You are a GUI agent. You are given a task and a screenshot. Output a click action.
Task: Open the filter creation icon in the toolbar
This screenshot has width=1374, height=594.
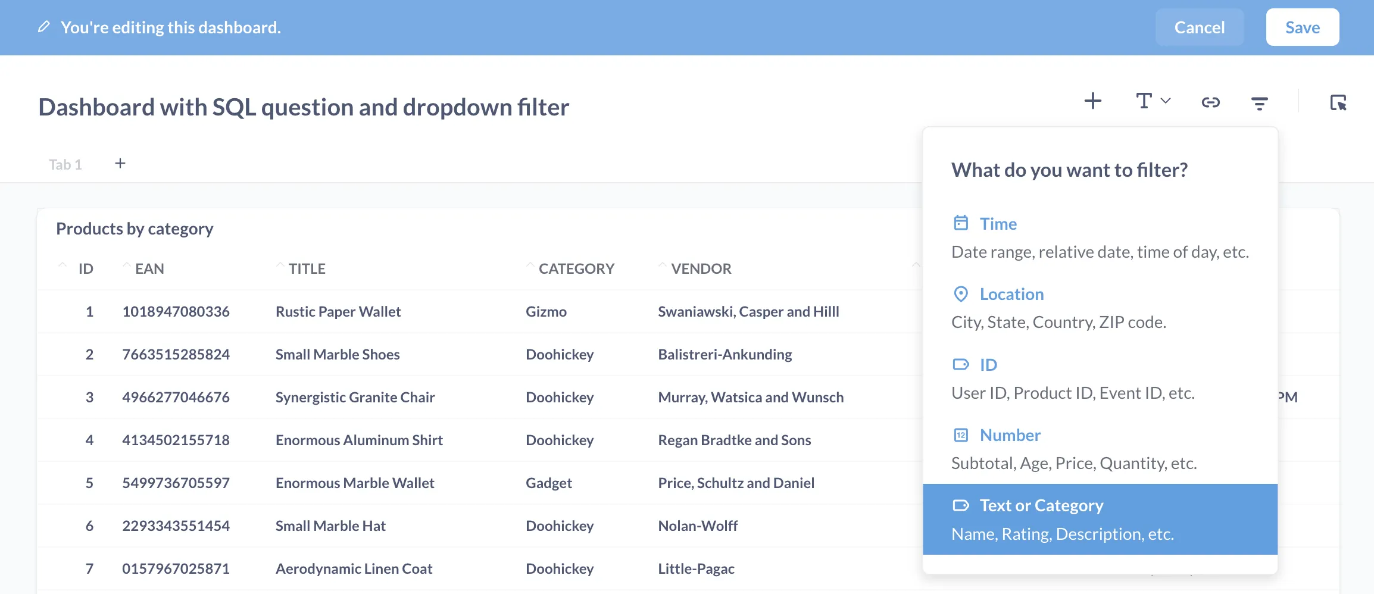[1259, 102]
